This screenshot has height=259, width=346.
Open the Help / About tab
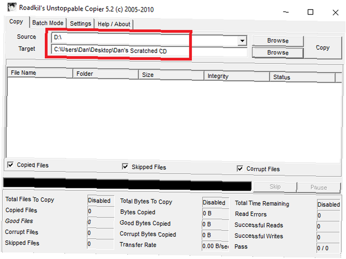(114, 24)
